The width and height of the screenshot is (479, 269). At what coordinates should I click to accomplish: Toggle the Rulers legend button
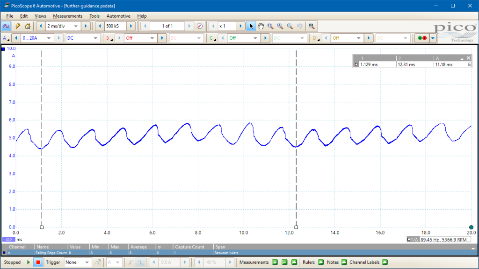tap(321, 262)
